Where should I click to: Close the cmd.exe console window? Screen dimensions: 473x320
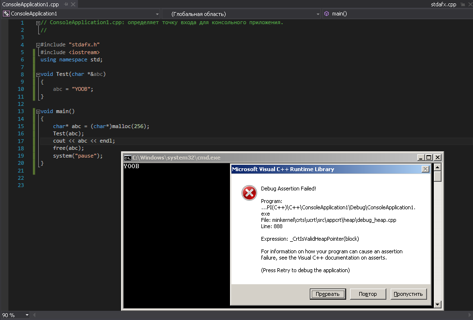point(437,157)
